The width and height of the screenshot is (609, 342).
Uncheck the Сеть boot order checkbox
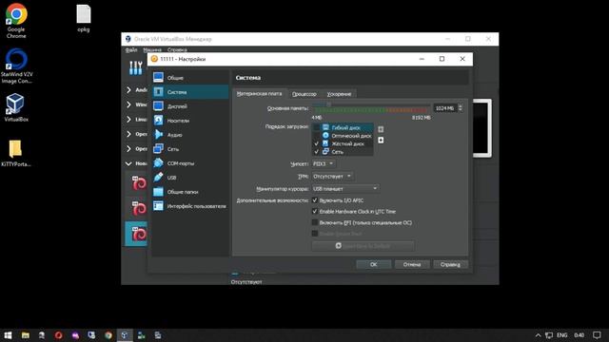click(x=316, y=152)
